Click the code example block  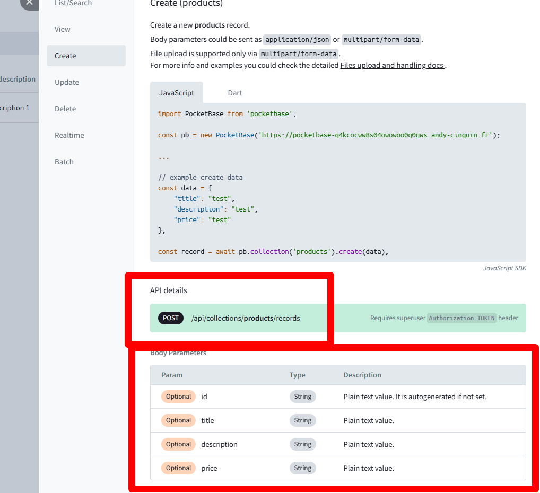(x=338, y=182)
